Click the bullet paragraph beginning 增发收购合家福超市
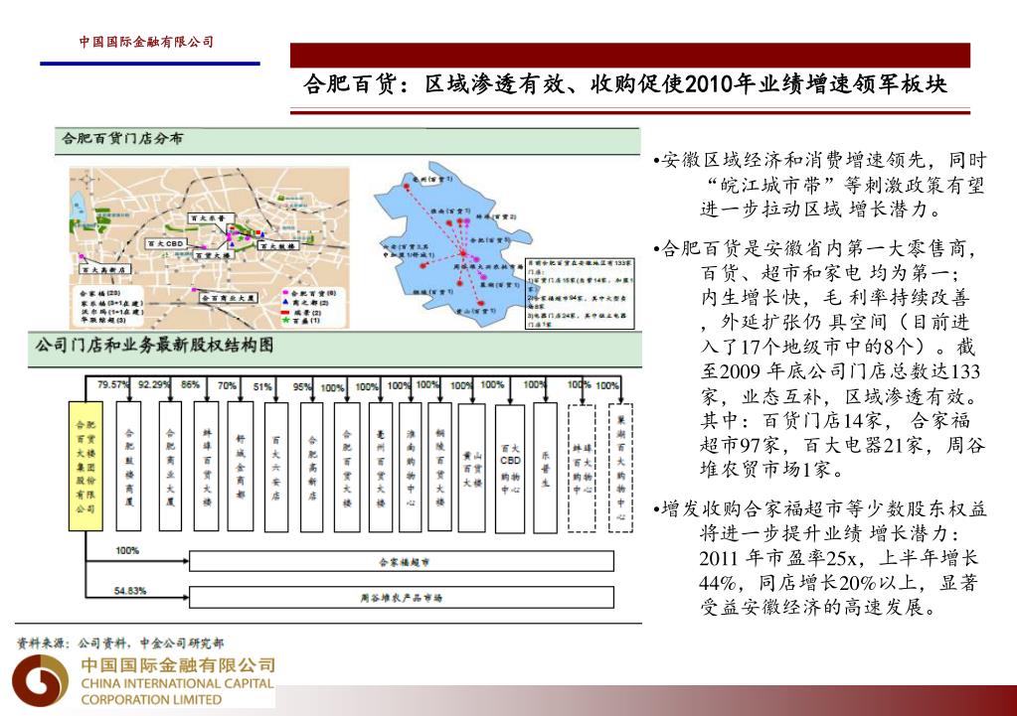1017x716 pixels. [x=820, y=558]
